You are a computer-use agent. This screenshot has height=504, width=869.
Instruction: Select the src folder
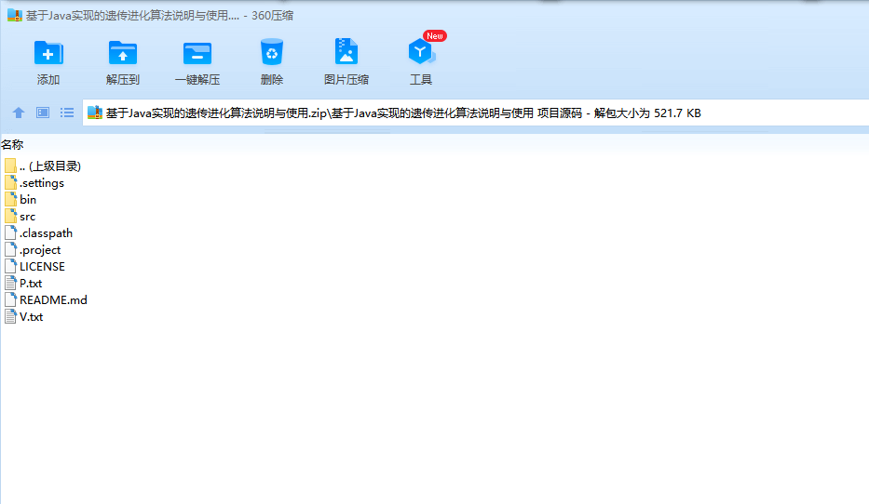[x=20, y=217]
